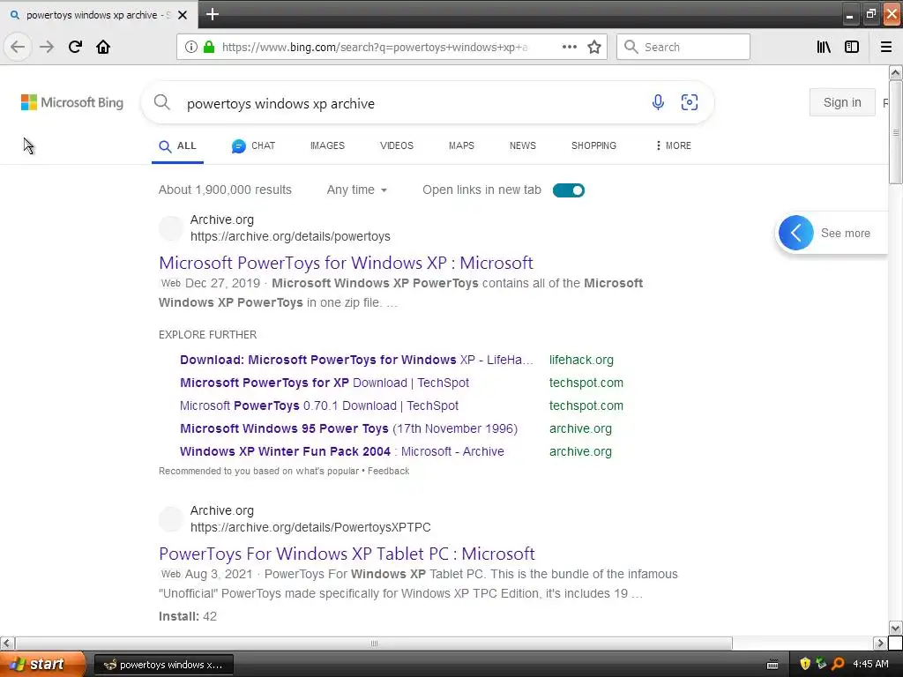Image resolution: width=903 pixels, height=677 pixels.
Task: Click the Firefox Search box
Action: click(x=683, y=47)
